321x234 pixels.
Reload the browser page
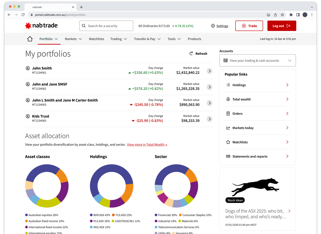[23, 15]
